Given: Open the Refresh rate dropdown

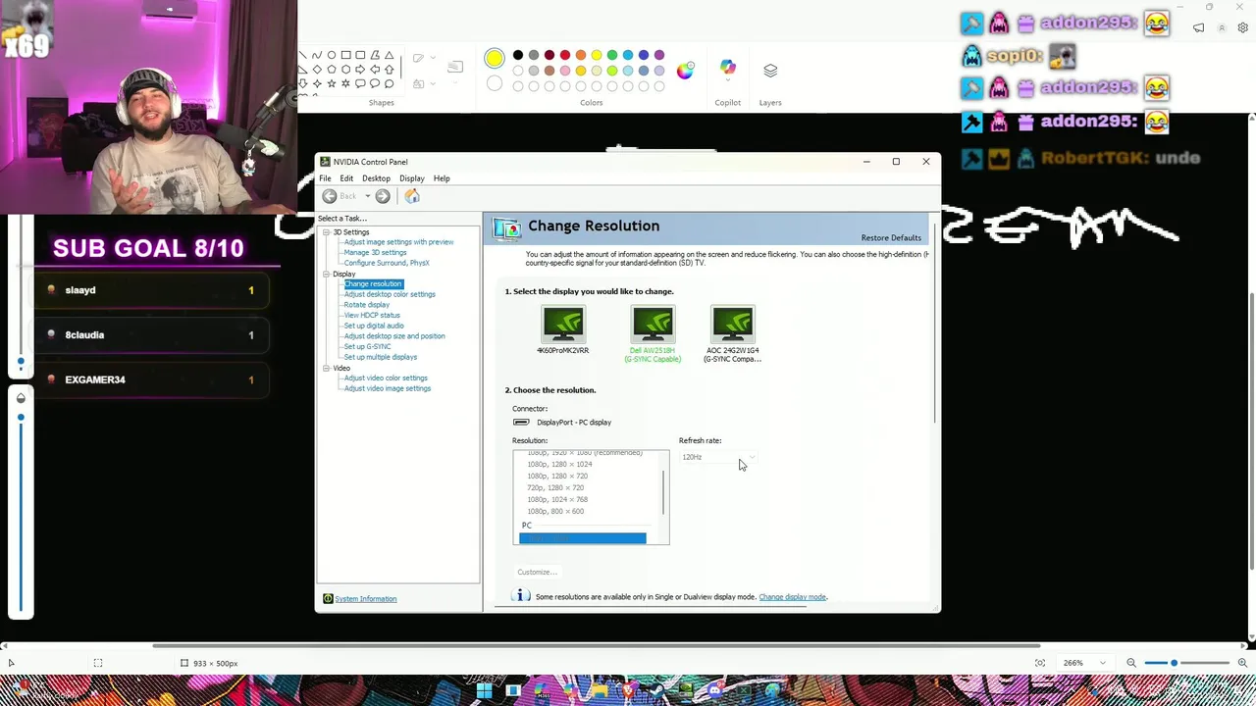Looking at the screenshot, I should (x=718, y=457).
